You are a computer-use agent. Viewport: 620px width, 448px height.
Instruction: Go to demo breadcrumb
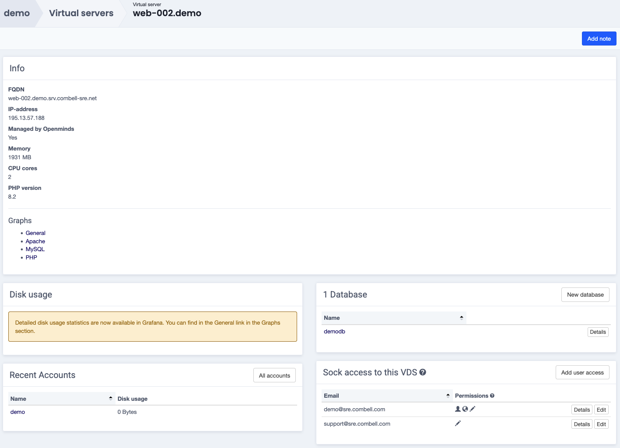pyautogui.click(x=17, y=13)
